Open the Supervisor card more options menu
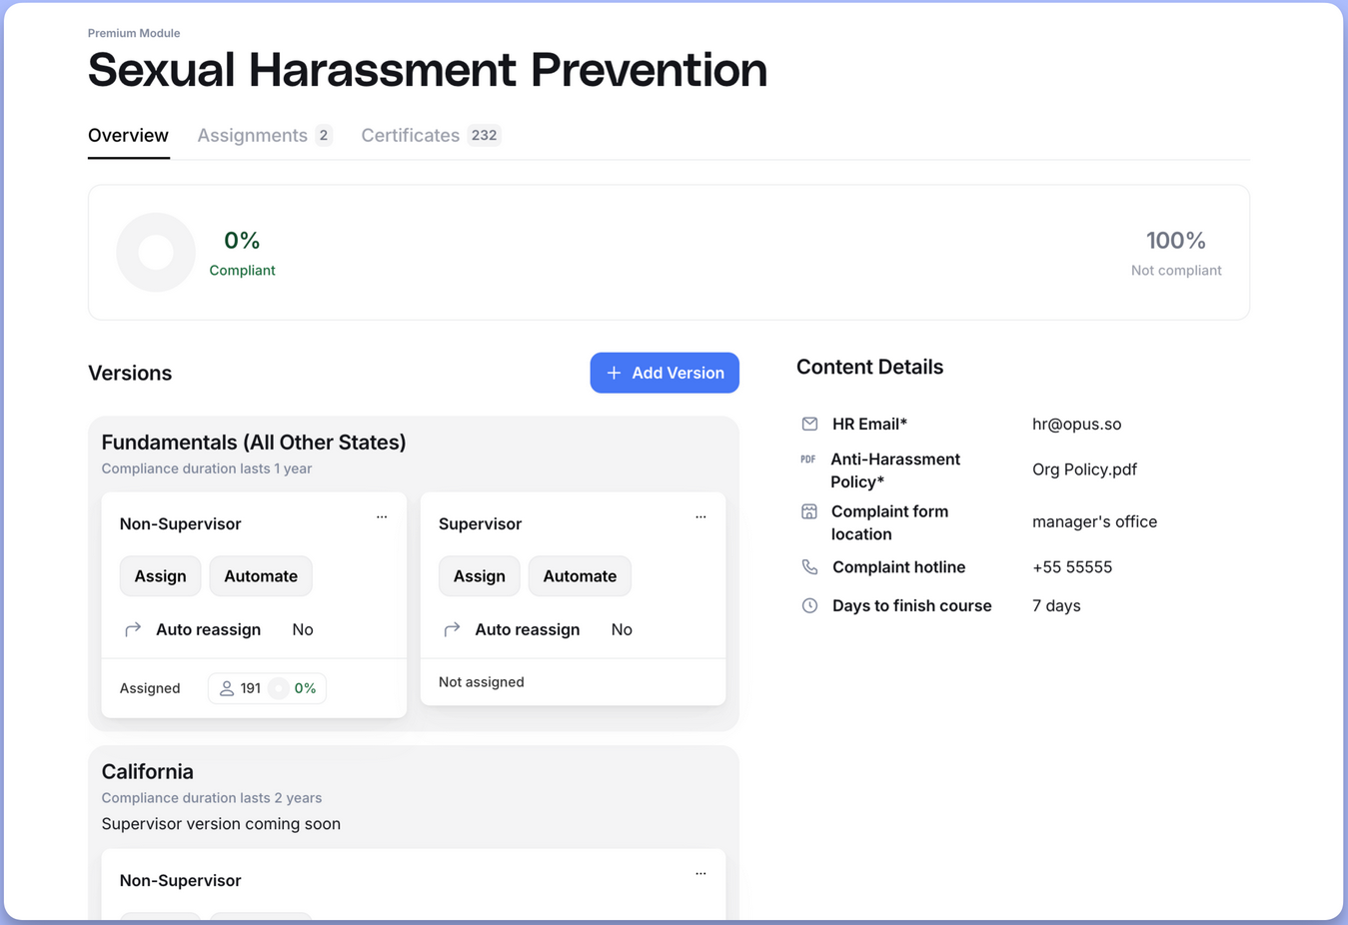 (700, 517)
